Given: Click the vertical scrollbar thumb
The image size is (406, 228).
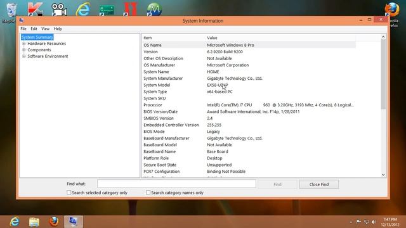Looking at the screenshot, I should pyautogui.click(x=383, y=74).
